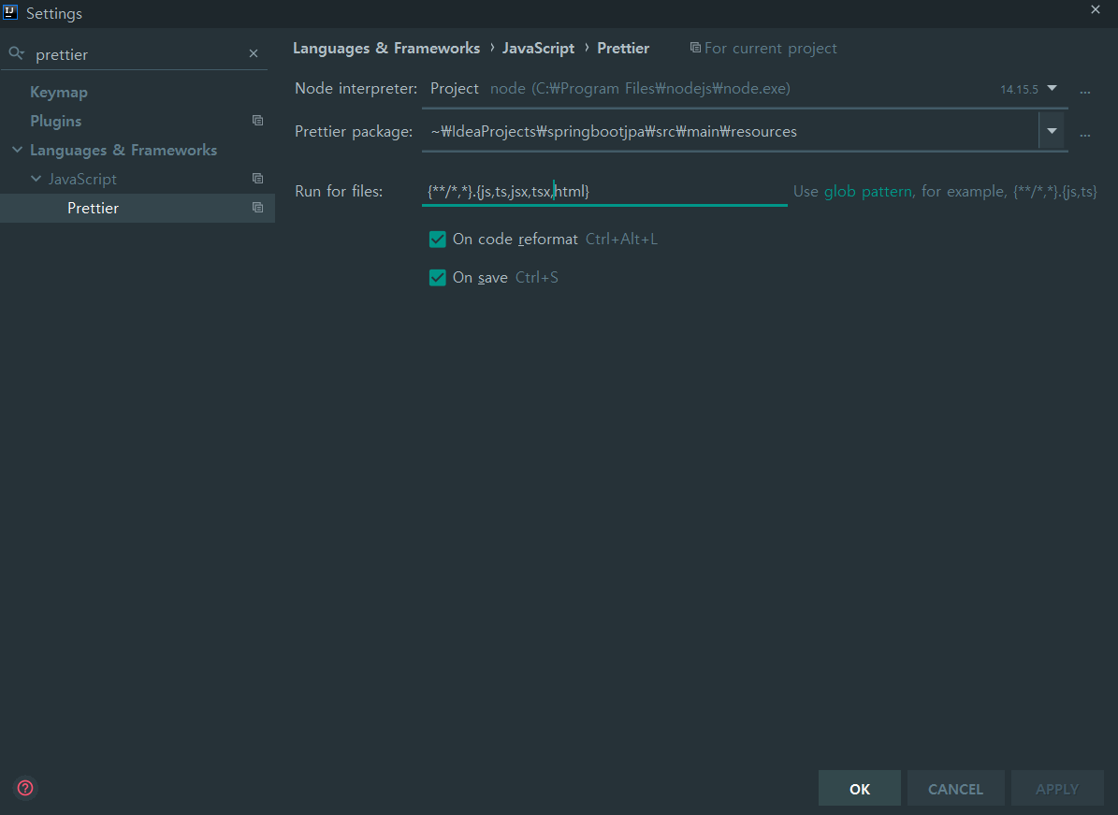Click the Ctrl+Alt+L shortcut hint
This screenshot has width=1118, height=815.
coord(621,239)
